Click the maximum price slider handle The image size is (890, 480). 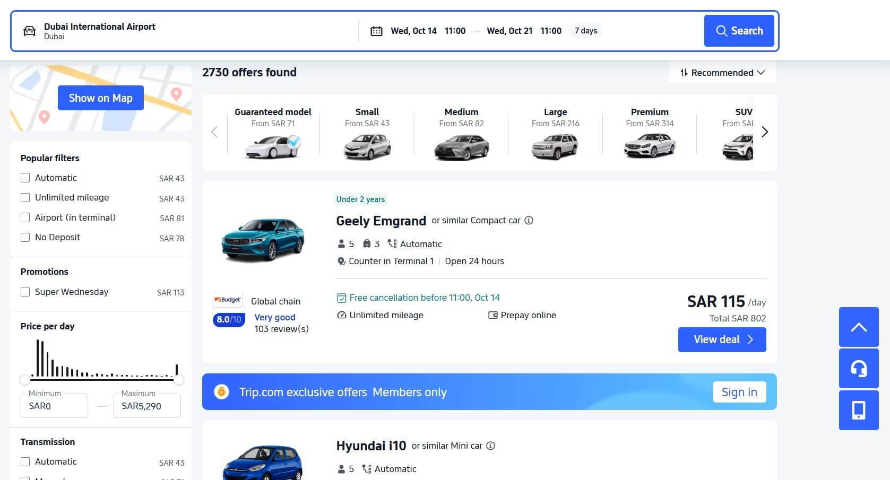(179, 380)
